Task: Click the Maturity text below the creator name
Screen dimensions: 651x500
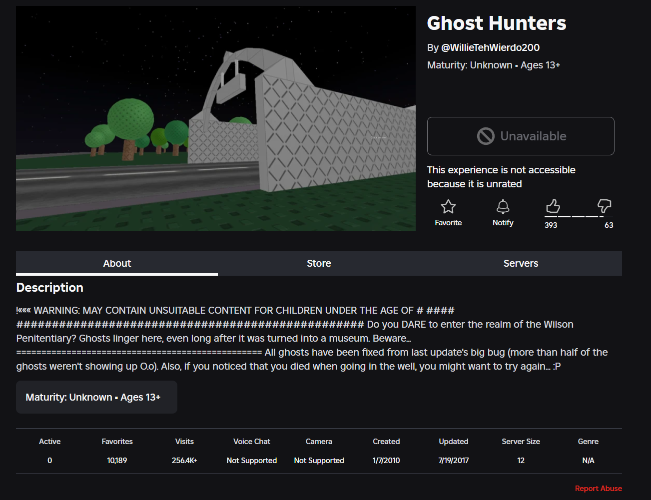Action: pos(494,65)
